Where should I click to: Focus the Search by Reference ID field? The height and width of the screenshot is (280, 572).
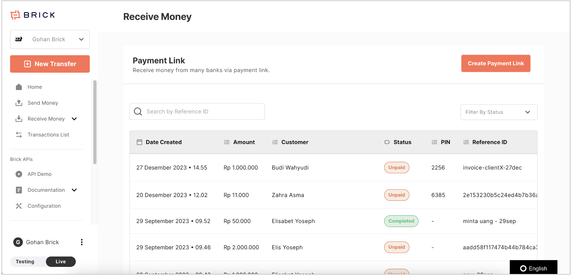click(x=202, y=112)
